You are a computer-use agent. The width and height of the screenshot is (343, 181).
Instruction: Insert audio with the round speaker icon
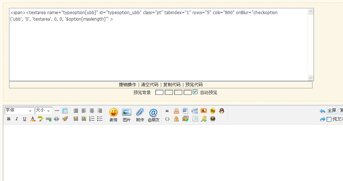pos(213,119)
